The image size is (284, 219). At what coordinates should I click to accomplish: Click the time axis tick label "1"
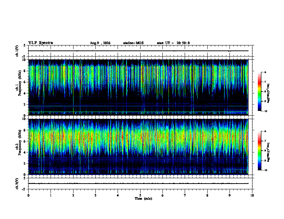[51, 195]
